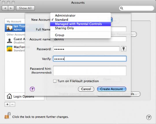Click the Login Options house icon
This screenshot has width=156, height=124.
coord(9,96)
